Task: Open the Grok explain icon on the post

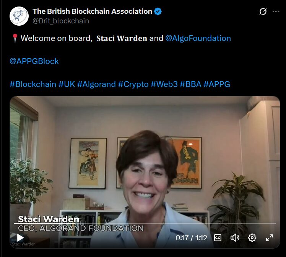Action: click(x=263, y=11)
